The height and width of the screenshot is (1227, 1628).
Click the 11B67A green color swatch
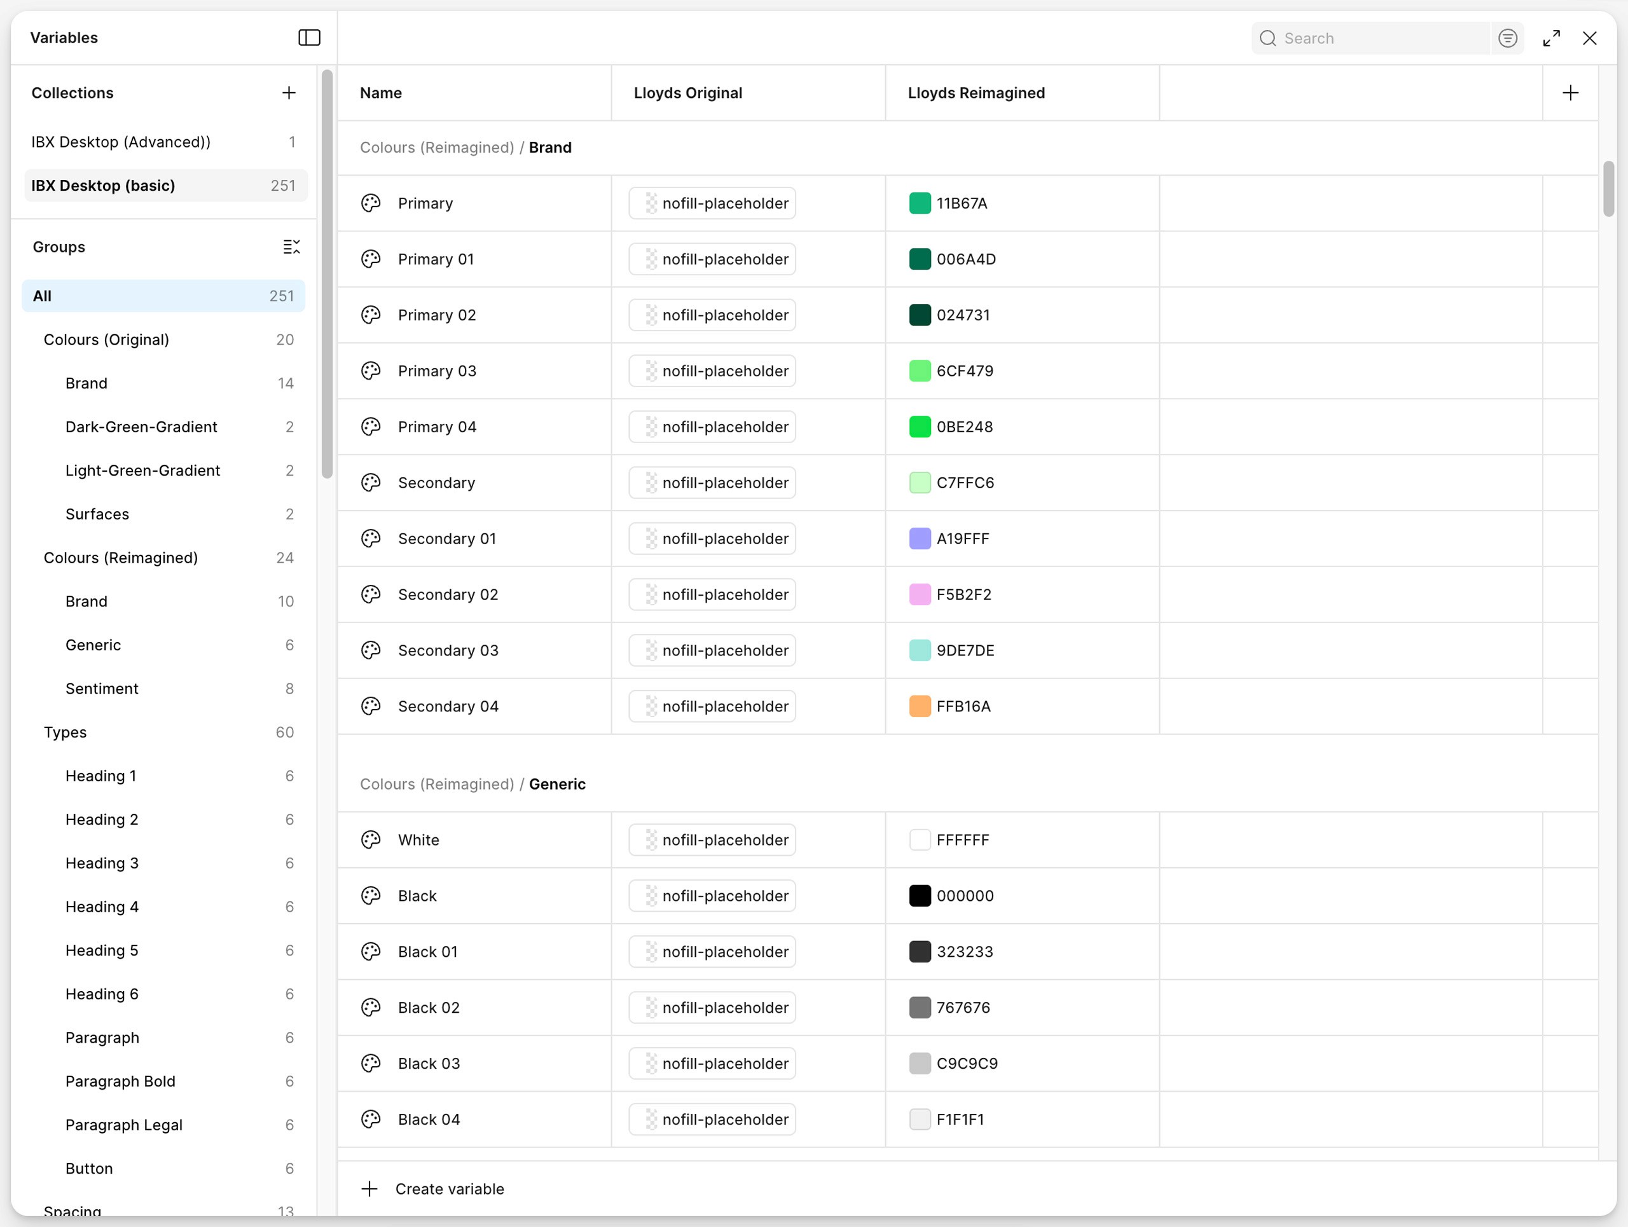(920, 203)
